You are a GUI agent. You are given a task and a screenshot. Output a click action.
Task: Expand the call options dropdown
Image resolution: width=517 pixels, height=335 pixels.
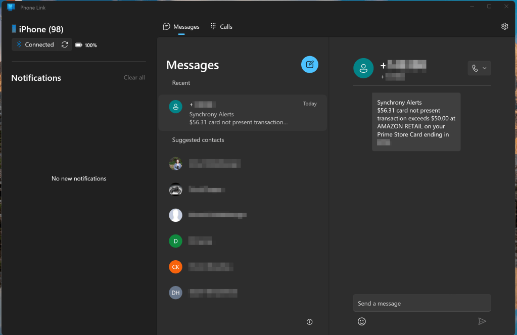(x=484, y=68)
